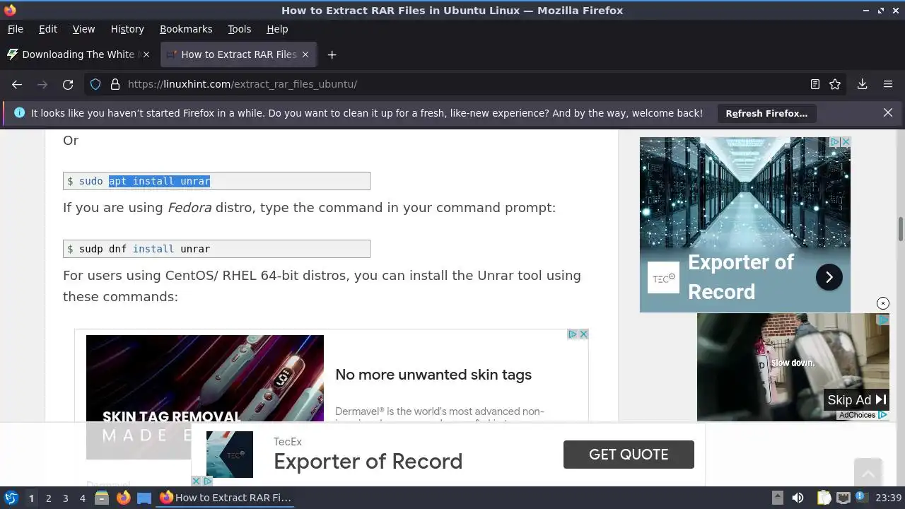Image resolution: width=905 pixels, height=509 pixels.
Task: Open the desktop application launcher menu
Action: point(11,498)
